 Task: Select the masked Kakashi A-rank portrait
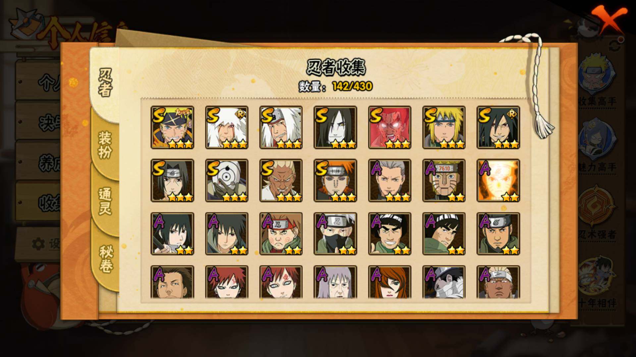coord(335,234)
